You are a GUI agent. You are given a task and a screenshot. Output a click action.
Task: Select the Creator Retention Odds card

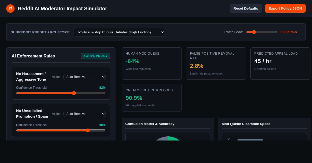tap(152, 98)
